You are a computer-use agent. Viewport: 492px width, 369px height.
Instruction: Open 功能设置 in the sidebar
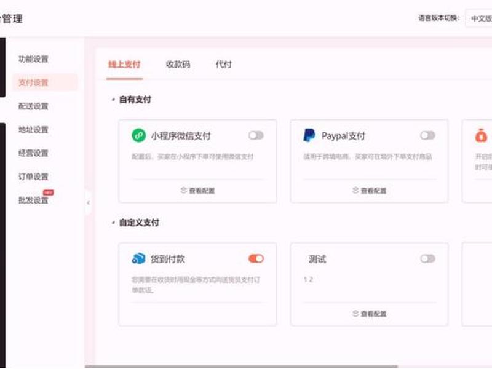coord(33,59)
